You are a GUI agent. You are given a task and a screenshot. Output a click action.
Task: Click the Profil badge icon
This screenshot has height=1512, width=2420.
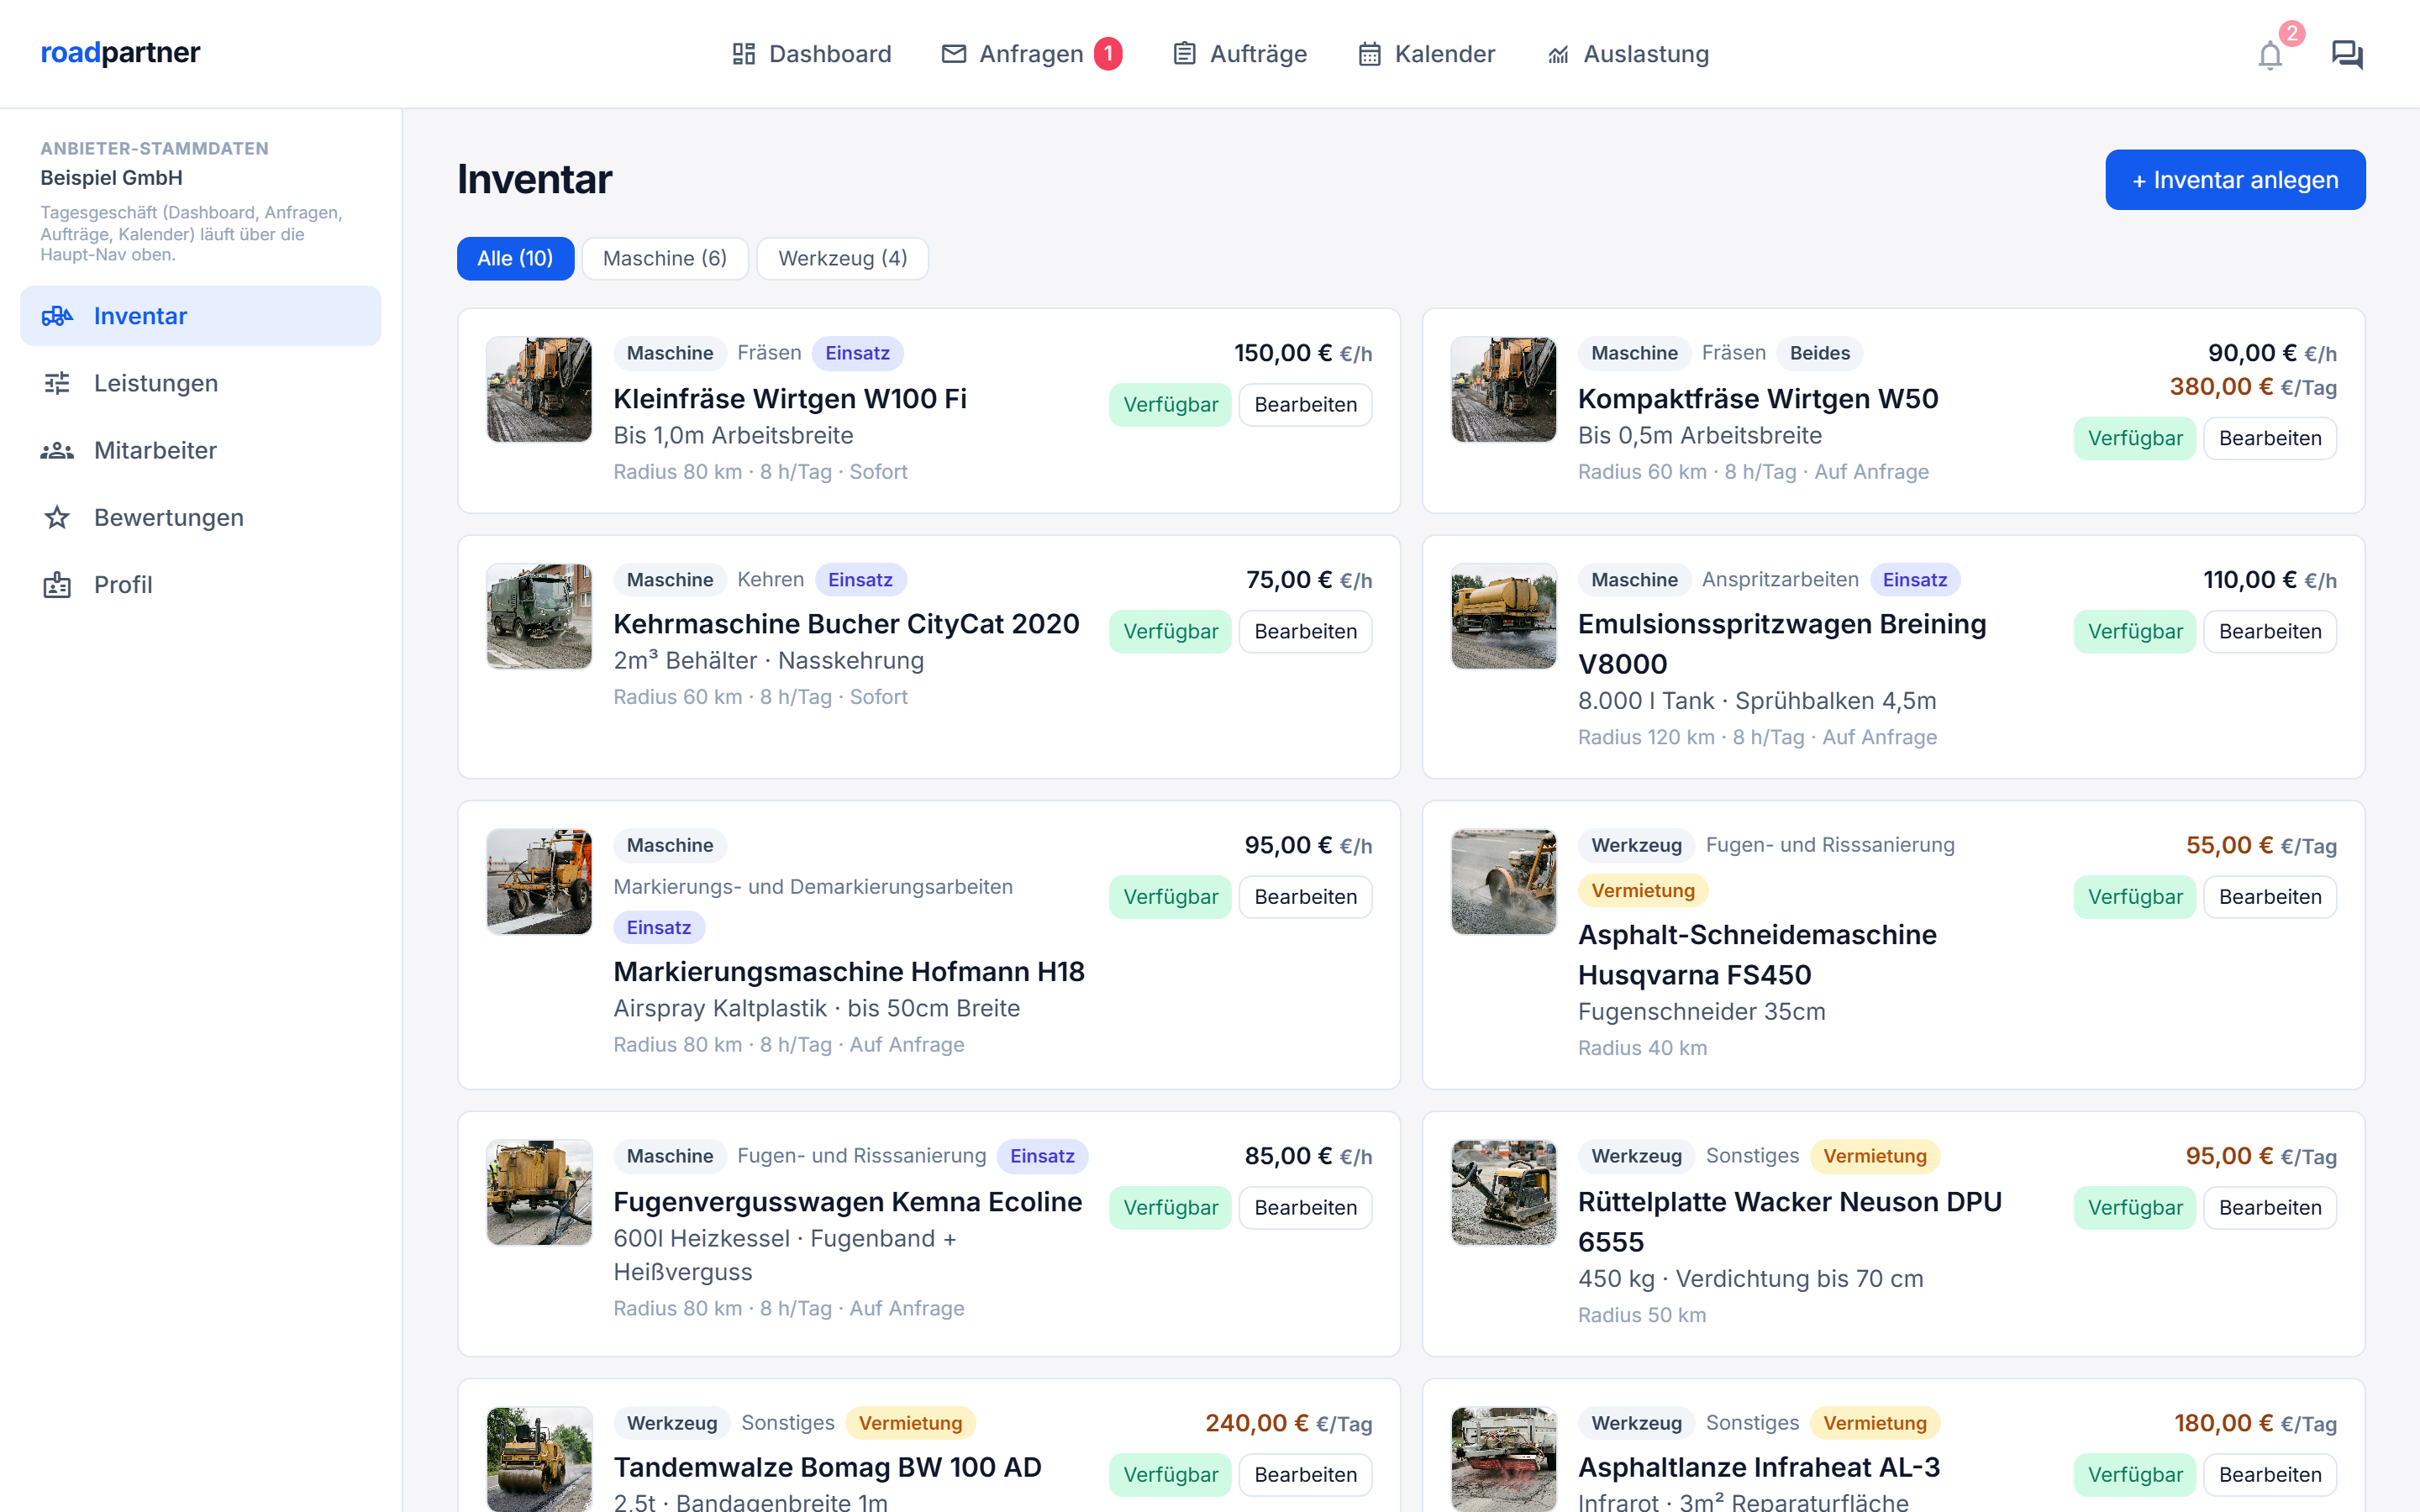point(57,584)
